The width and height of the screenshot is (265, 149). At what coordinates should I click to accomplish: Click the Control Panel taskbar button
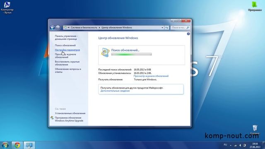tap(29, 145)
